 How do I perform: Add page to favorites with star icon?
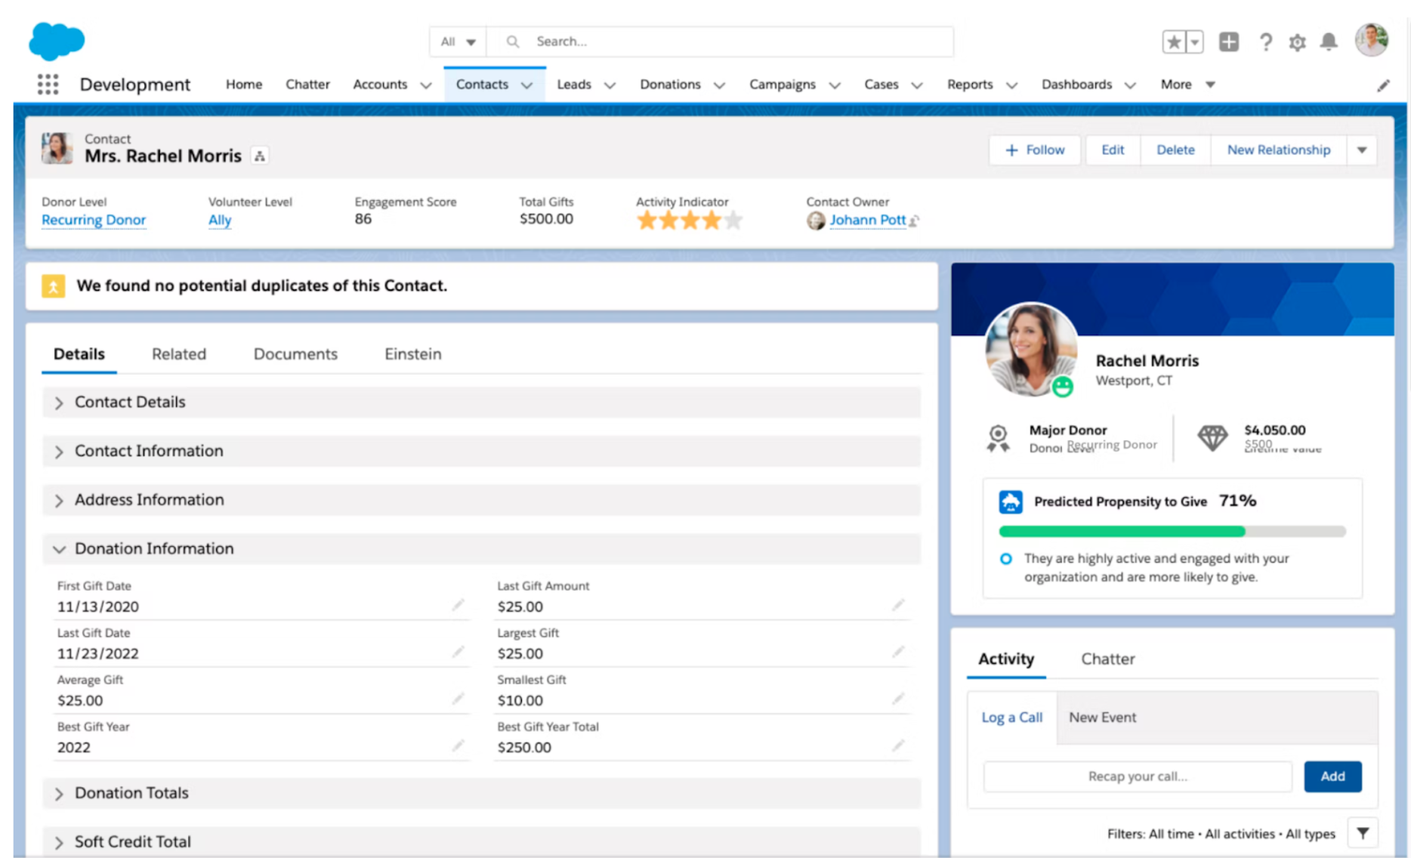(x=1173, y=42)
